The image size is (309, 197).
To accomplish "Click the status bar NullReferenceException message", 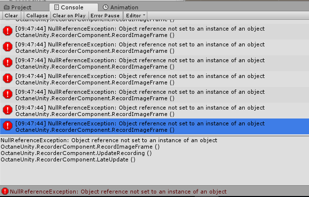I will pos(118,192).
